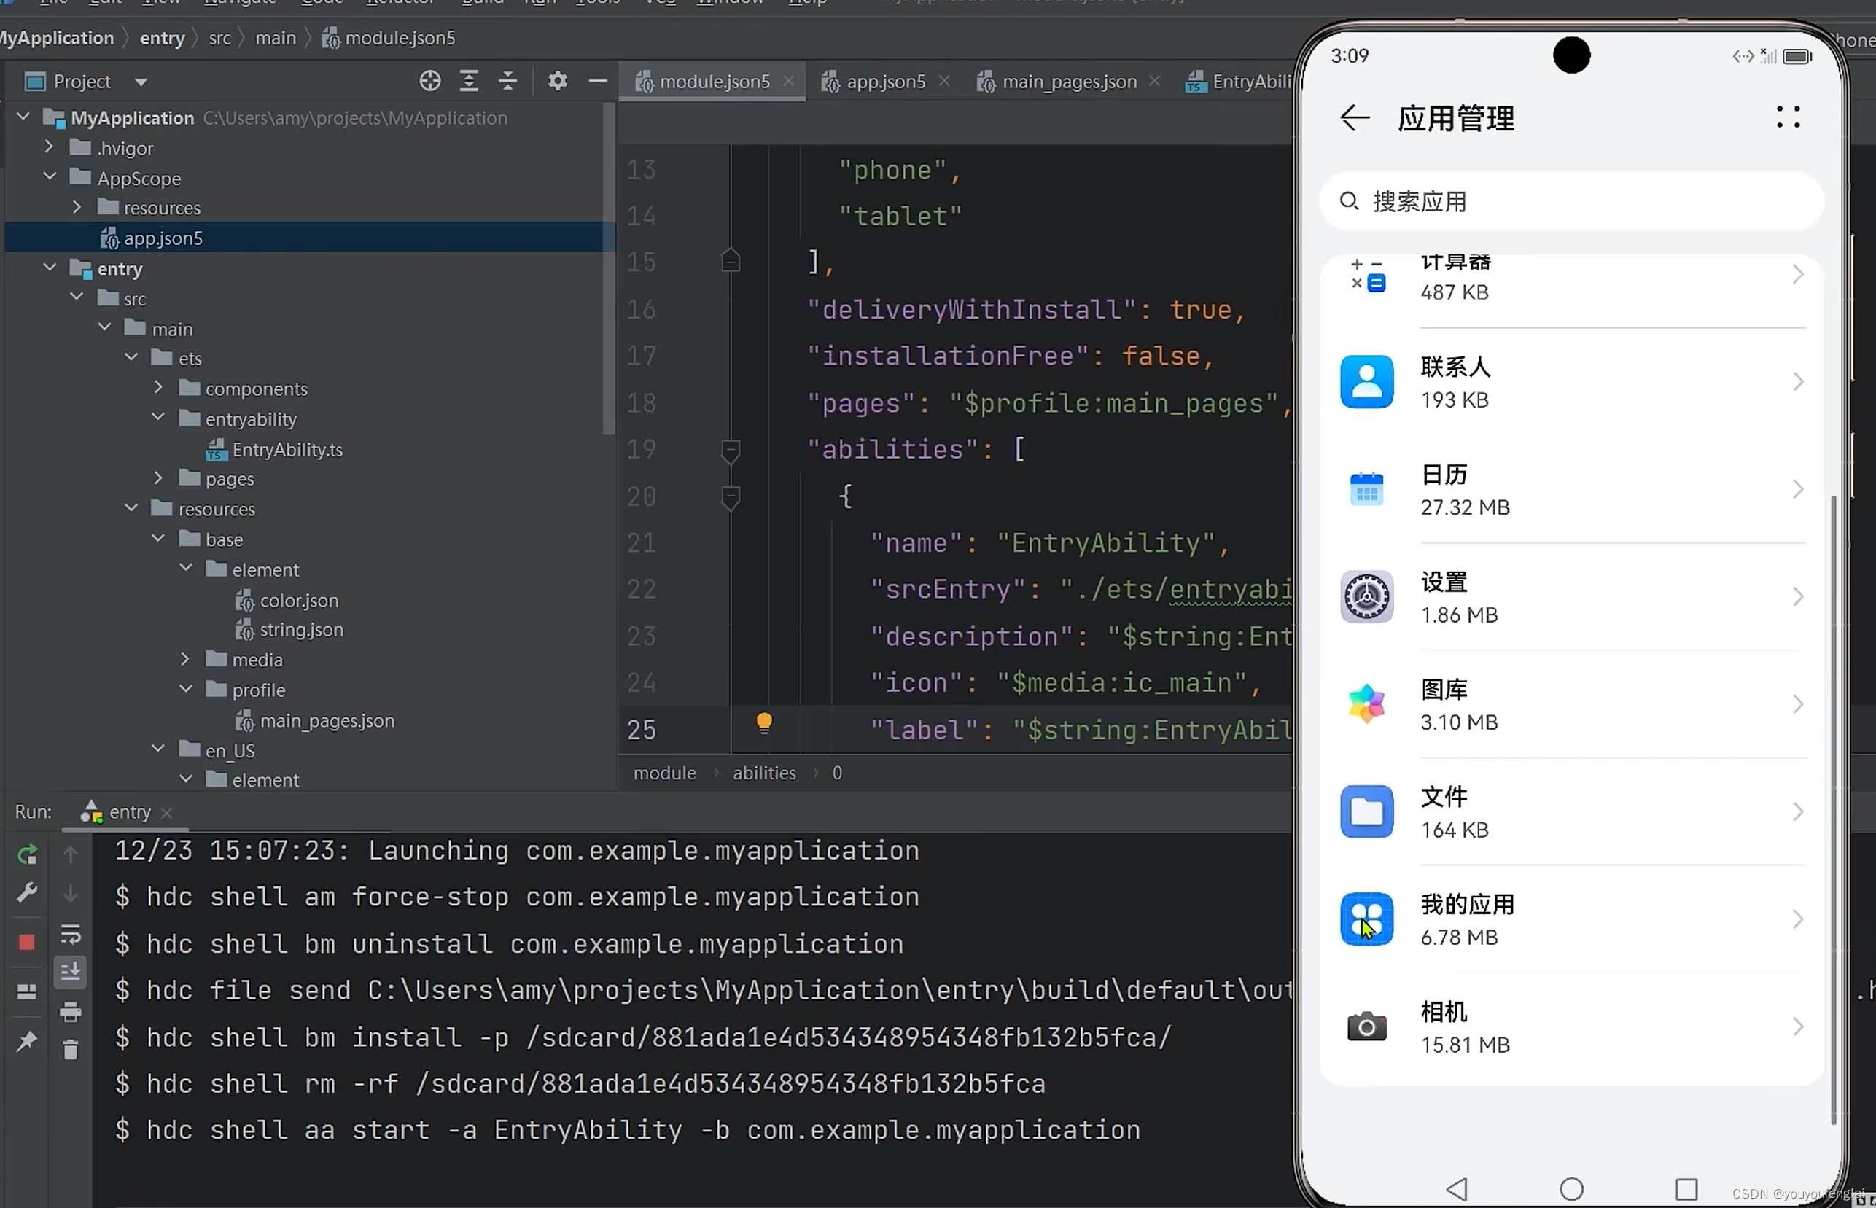
Task: Click the collapse all icon in Project panel
Action: [508, 81]
